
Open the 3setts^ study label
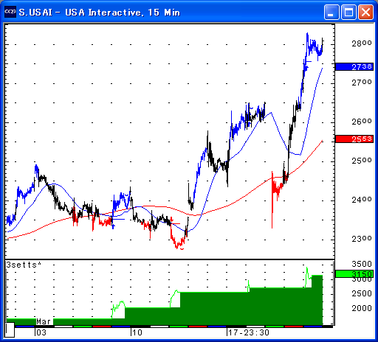point(24,265)
